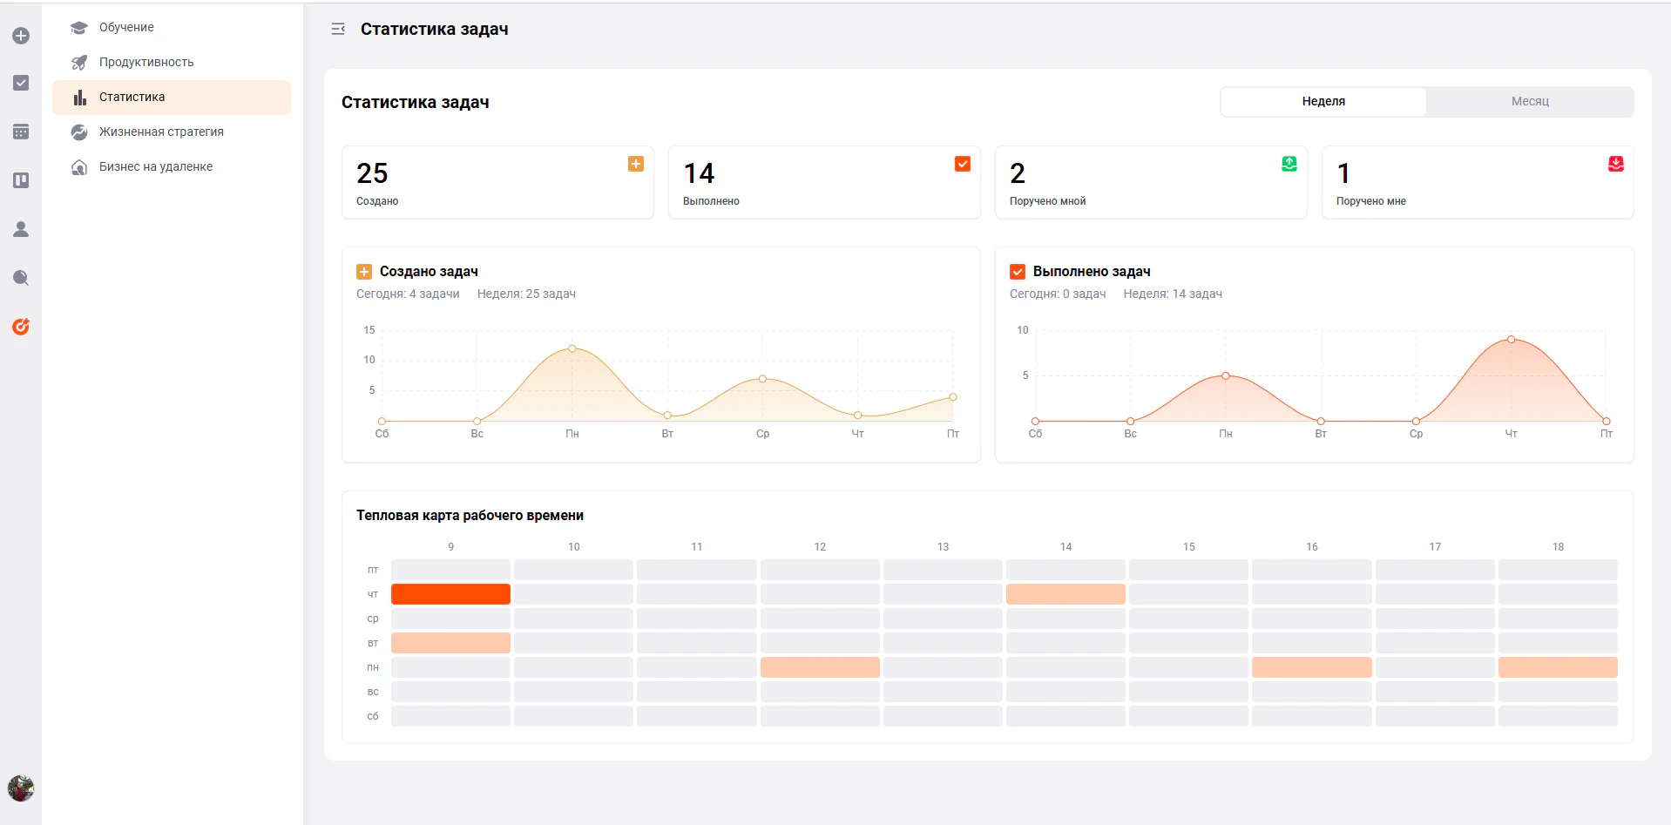This screenshot has width=1671, height=825.
Task: Switch to the Месяц tab
Action: pos(1530,101)
